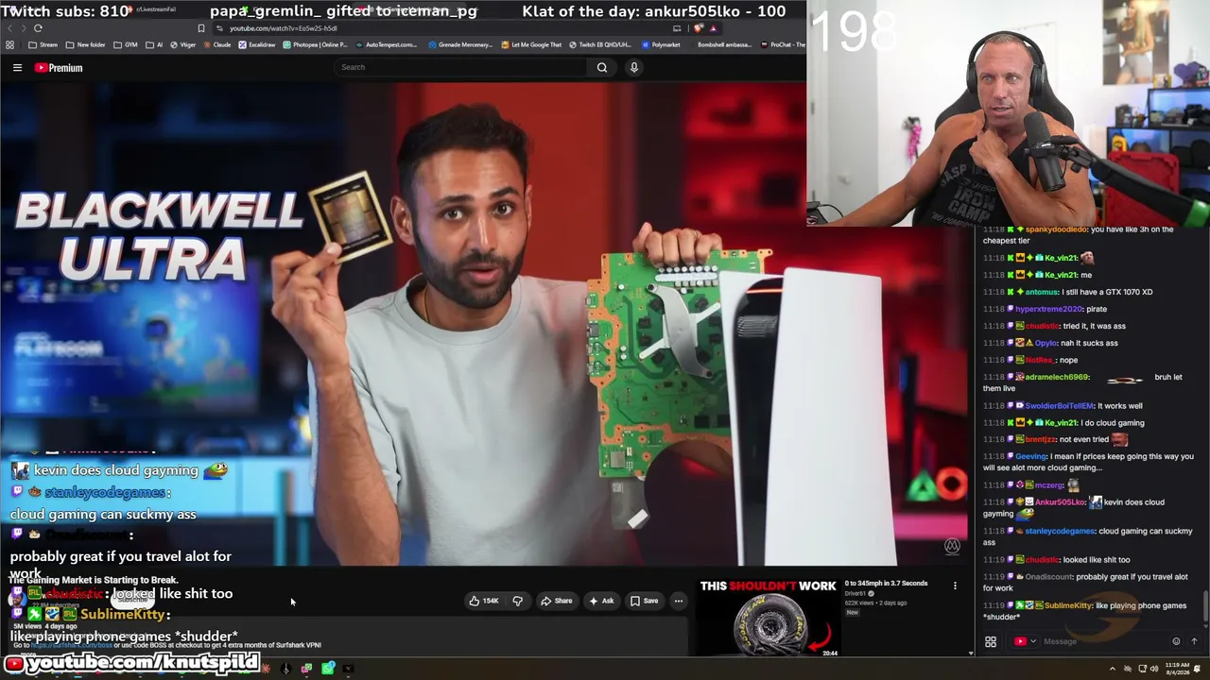1210x680 pixels.
Task: Open the GYM bookmark folder
Action: [x=126, y=44]
